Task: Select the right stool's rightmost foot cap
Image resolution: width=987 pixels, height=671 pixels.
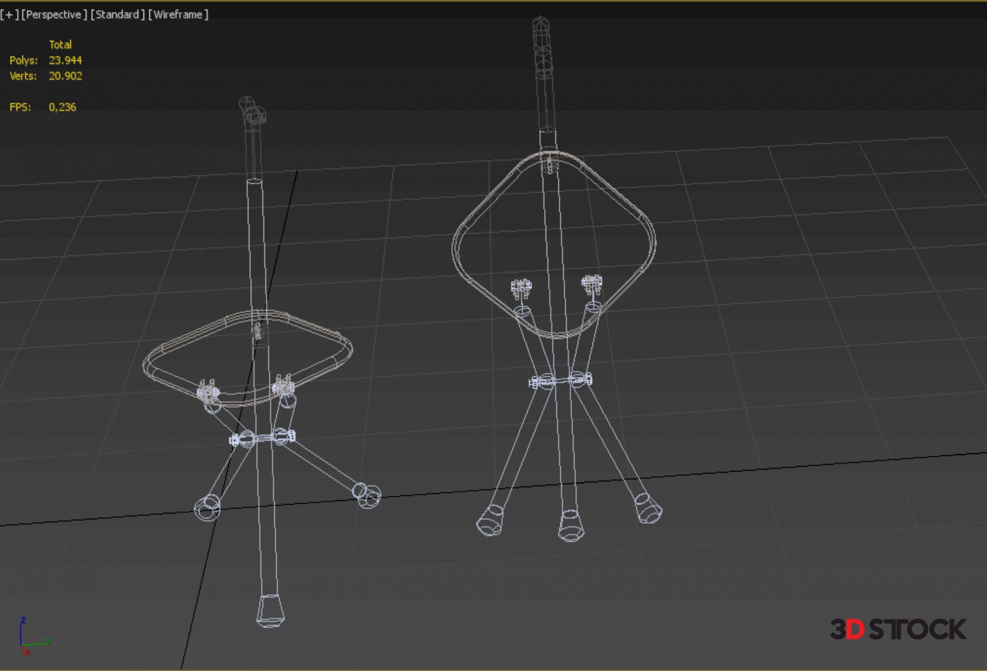Action: pos(647,508)
